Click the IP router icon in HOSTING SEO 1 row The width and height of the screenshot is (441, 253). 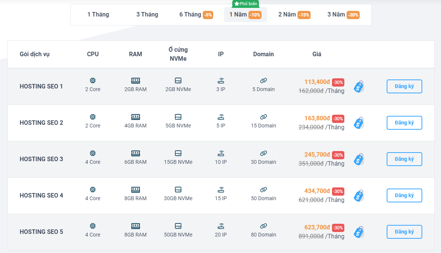click(x=221, y=81)
